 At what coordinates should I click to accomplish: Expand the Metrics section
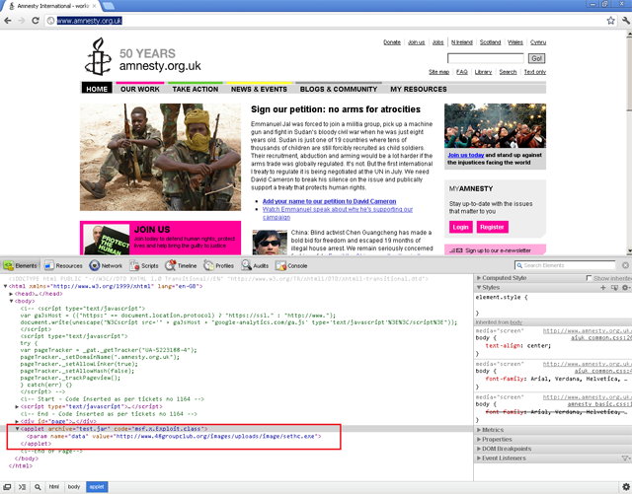[479, 430]
